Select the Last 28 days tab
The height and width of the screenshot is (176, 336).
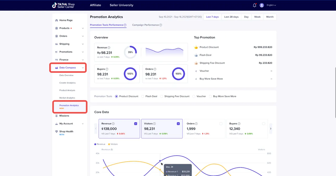click(x=231, y=17)
